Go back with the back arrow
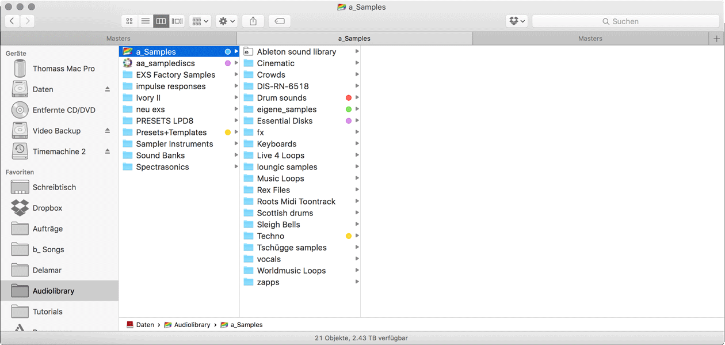Viewport: 725px width, 345px height. point(12,21)
